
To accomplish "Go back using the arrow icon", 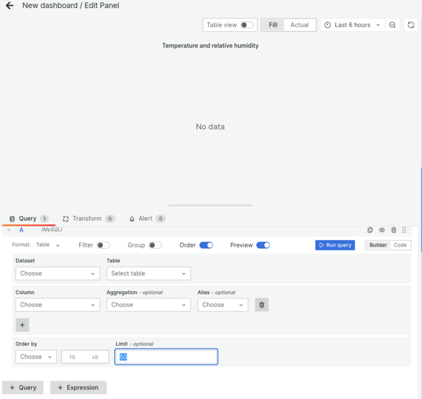I will pyautogui.click(x=10, y=5).
